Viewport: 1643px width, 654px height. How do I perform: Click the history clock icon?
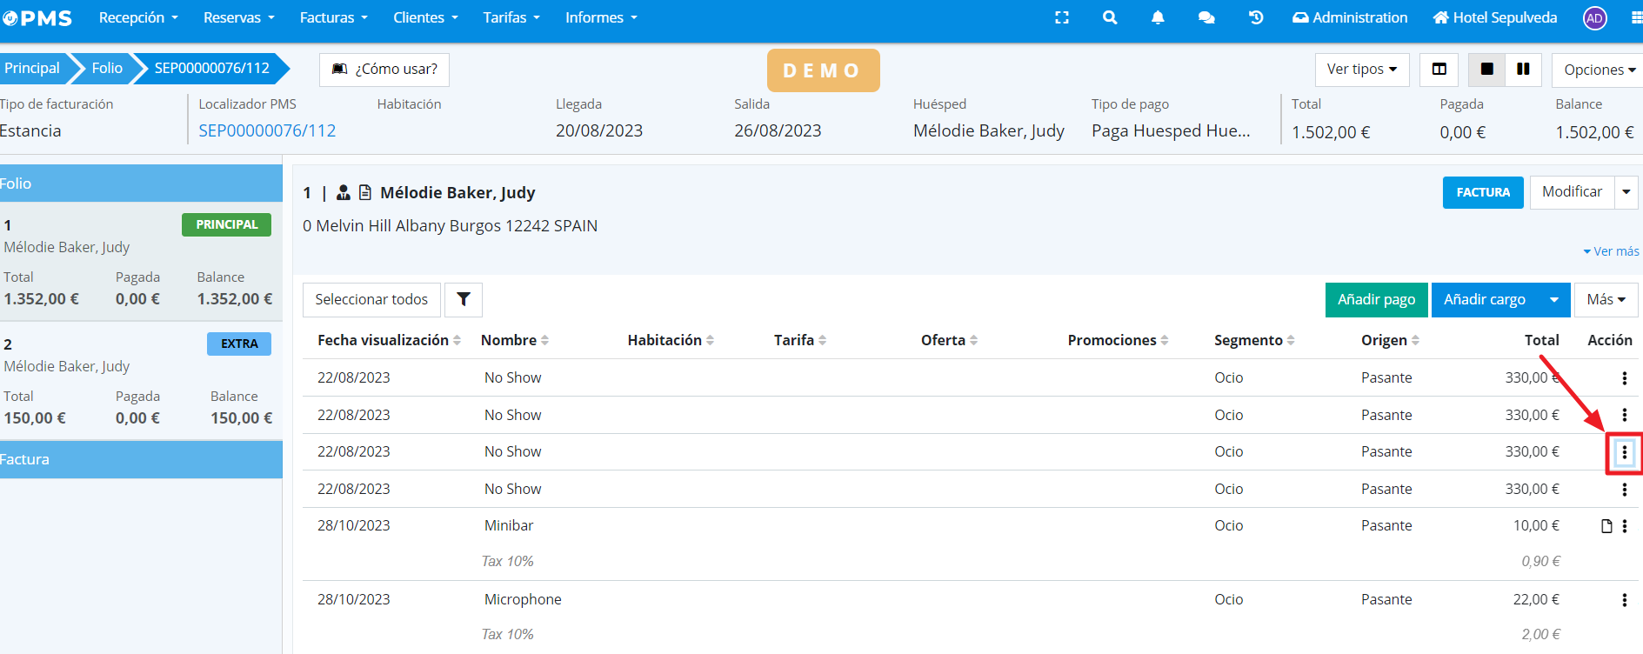pyautogui.click(x=1255, y=17)
